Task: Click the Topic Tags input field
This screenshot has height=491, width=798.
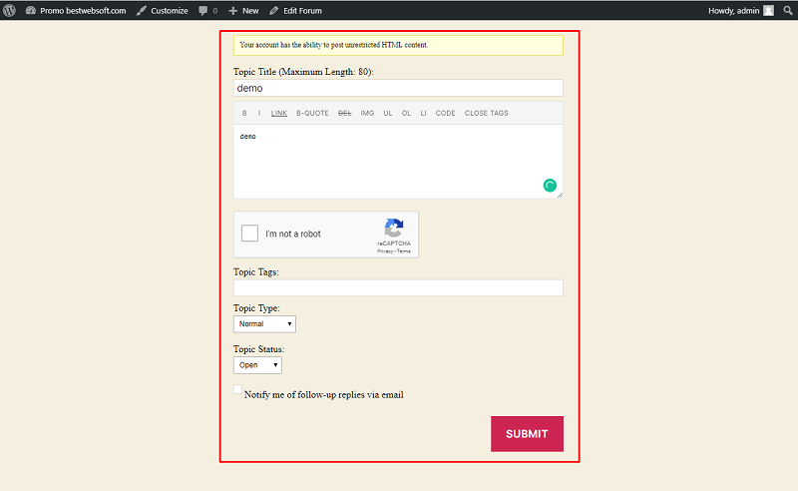Action: (398, 287)
